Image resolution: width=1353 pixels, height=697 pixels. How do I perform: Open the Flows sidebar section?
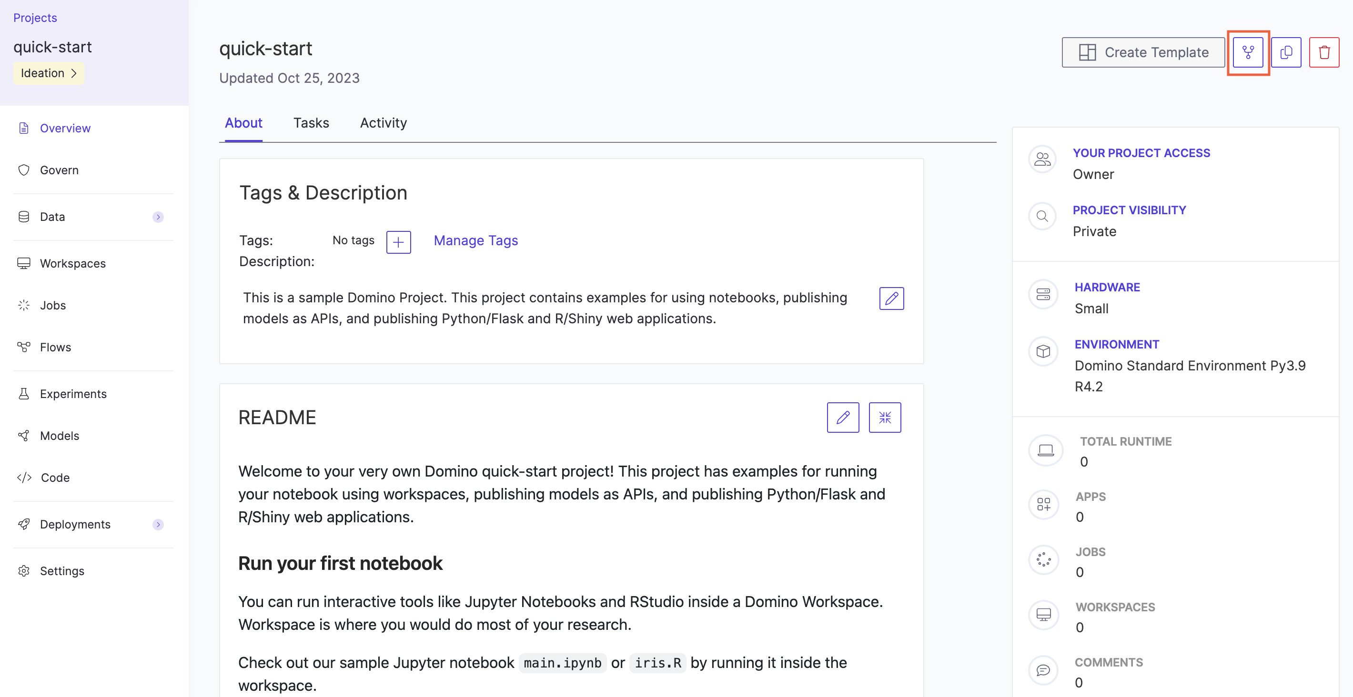click(x=55, y=346)
